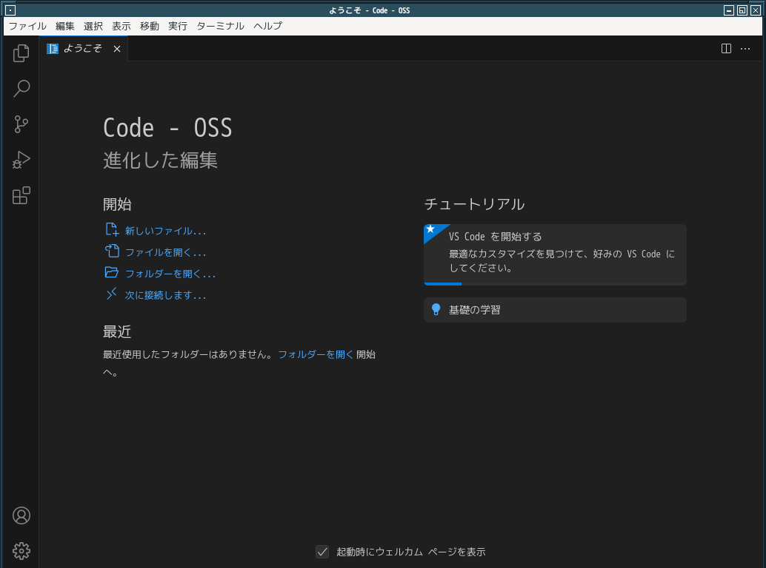
Task: Open the editor More Actions ellipsis
Action: coord(745,48)
